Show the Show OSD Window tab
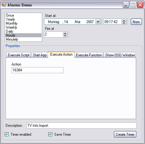The height and width of the screenshot is (144, 145). (x=120, y=55)
